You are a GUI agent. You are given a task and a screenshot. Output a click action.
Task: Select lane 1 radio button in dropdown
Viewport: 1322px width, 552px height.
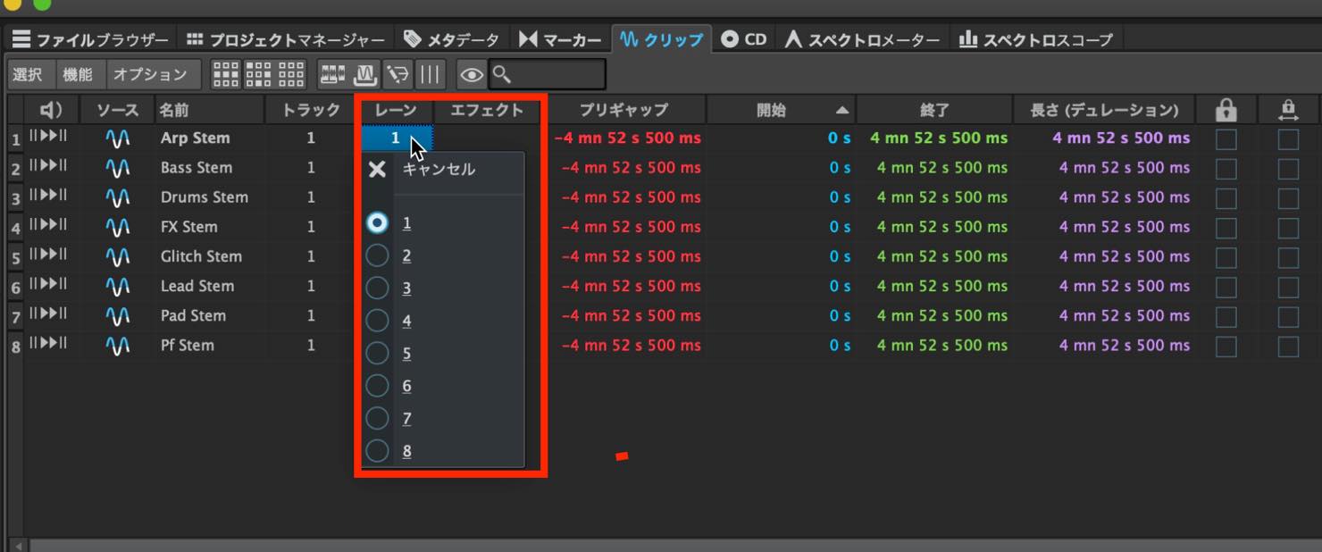pyautogui.click(x=378, y=223)
